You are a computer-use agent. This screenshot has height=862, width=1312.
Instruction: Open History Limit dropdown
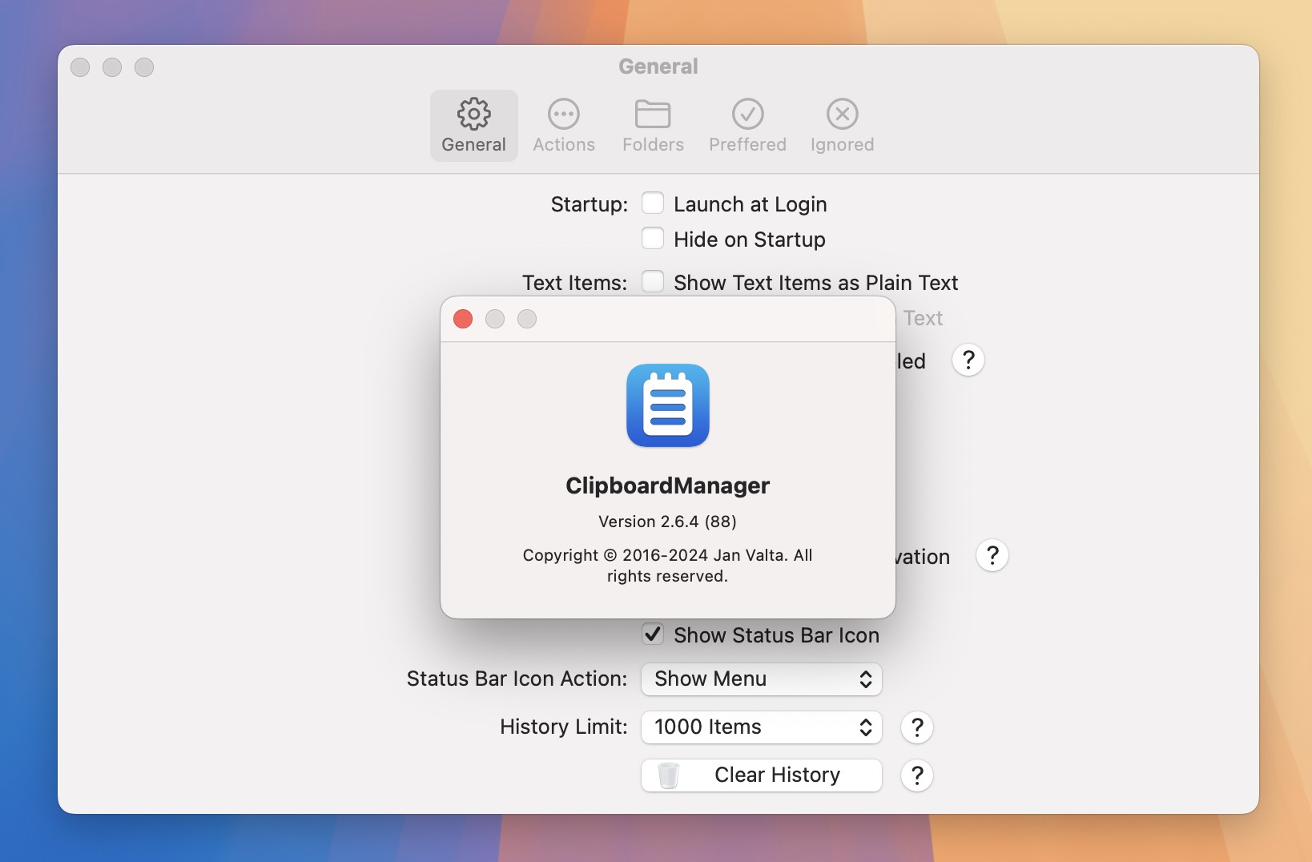(762, 727)
